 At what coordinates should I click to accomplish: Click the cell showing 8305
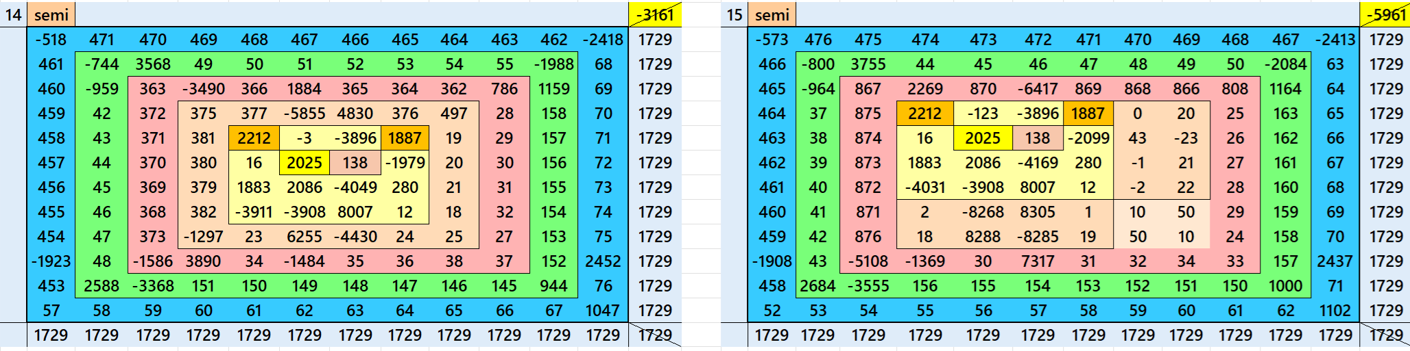tap(1037, 212)
